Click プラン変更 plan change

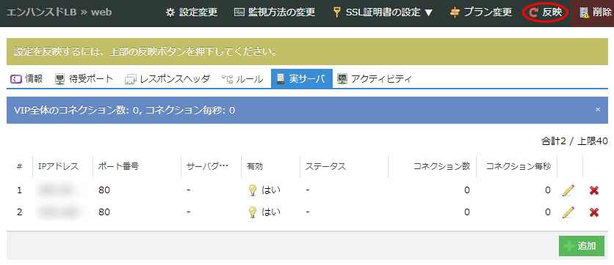pyautogui.click(x=481, y=12)
